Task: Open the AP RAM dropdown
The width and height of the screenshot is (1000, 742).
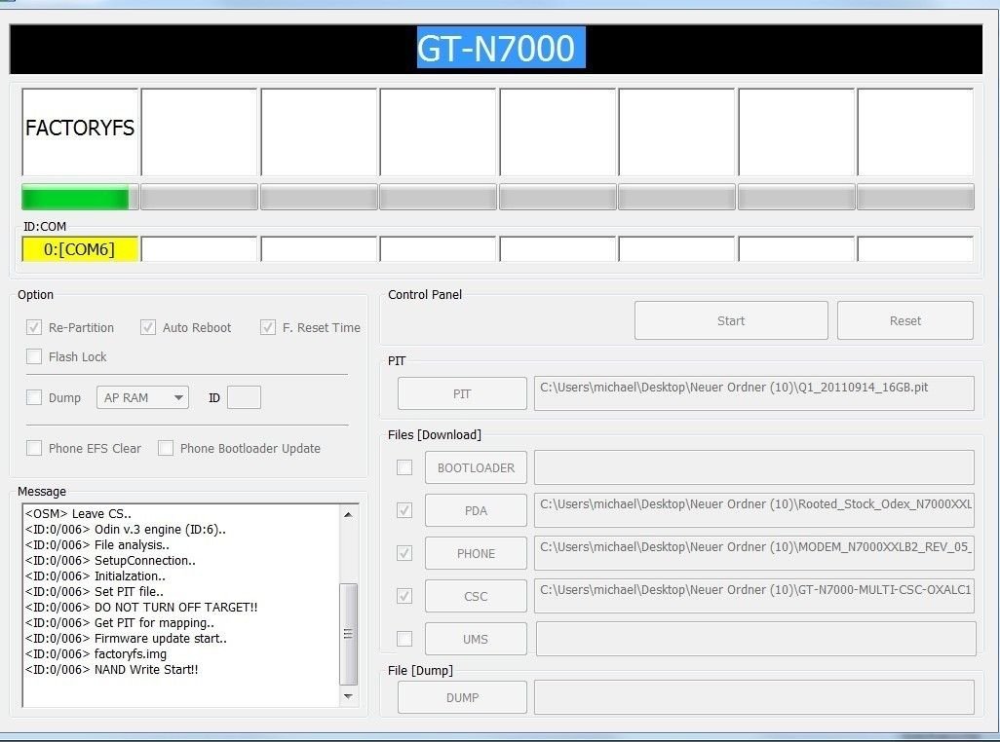Action: (x=142, y=397)
